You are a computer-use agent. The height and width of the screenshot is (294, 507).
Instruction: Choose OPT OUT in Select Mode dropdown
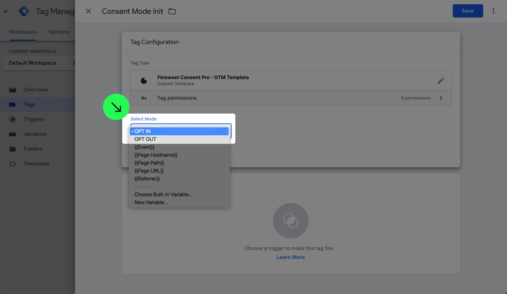[179, 139]
